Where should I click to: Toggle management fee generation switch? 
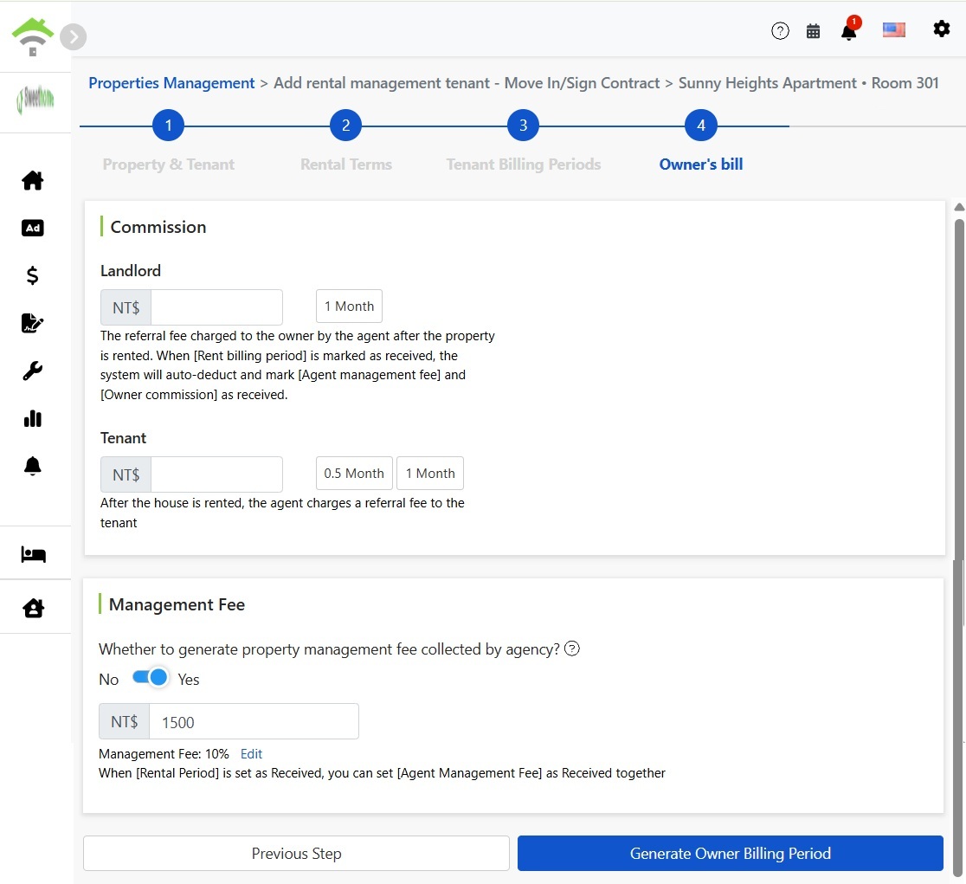pyautogui.click(x=151, y=678)
